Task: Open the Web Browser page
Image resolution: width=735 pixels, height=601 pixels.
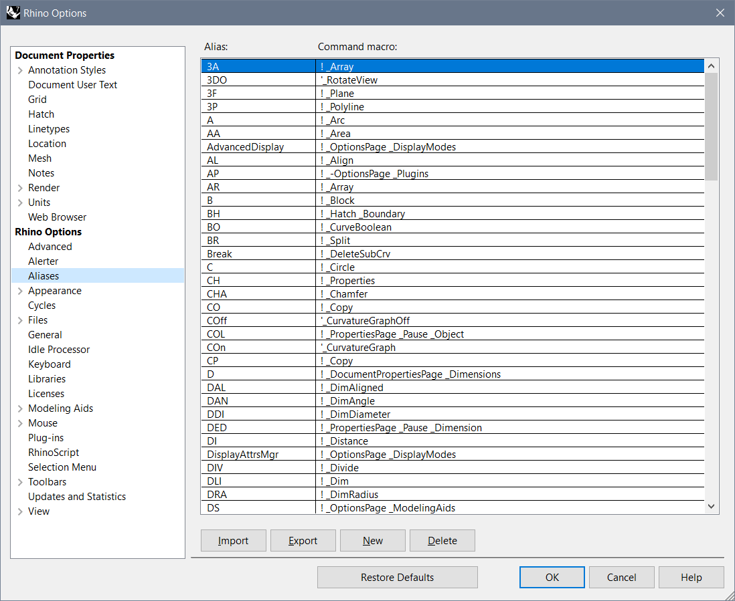Action: (x=57, y=217)
